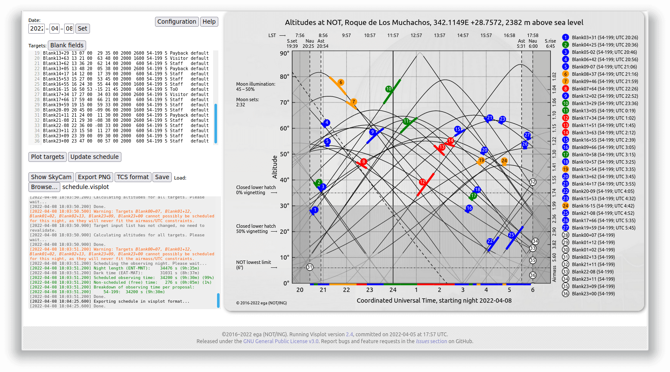Click blue target marker 5 on plot
Image resolution: width=670 pixels, height=372 pixels.
click(x=327, y=141)
